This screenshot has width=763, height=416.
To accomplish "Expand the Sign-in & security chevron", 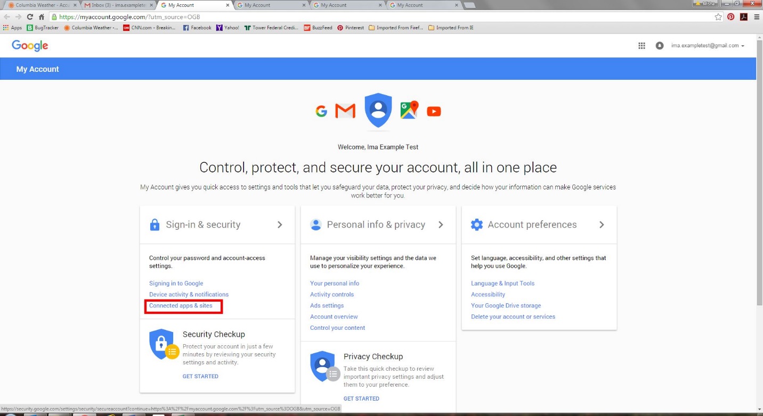I will (280, 224).
